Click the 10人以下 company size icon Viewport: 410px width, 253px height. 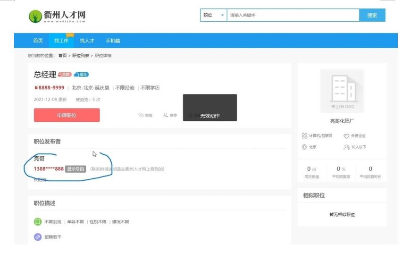(346, 147)
